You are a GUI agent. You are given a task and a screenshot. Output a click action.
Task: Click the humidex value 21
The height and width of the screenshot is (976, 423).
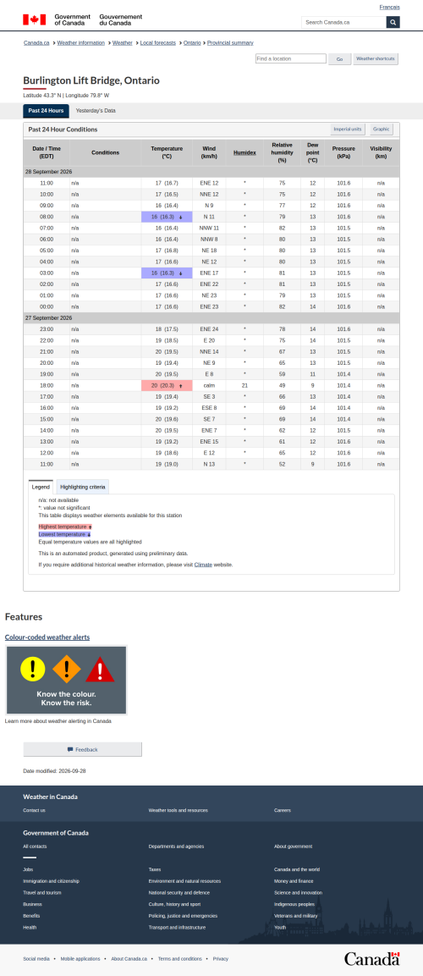(244, 385)
